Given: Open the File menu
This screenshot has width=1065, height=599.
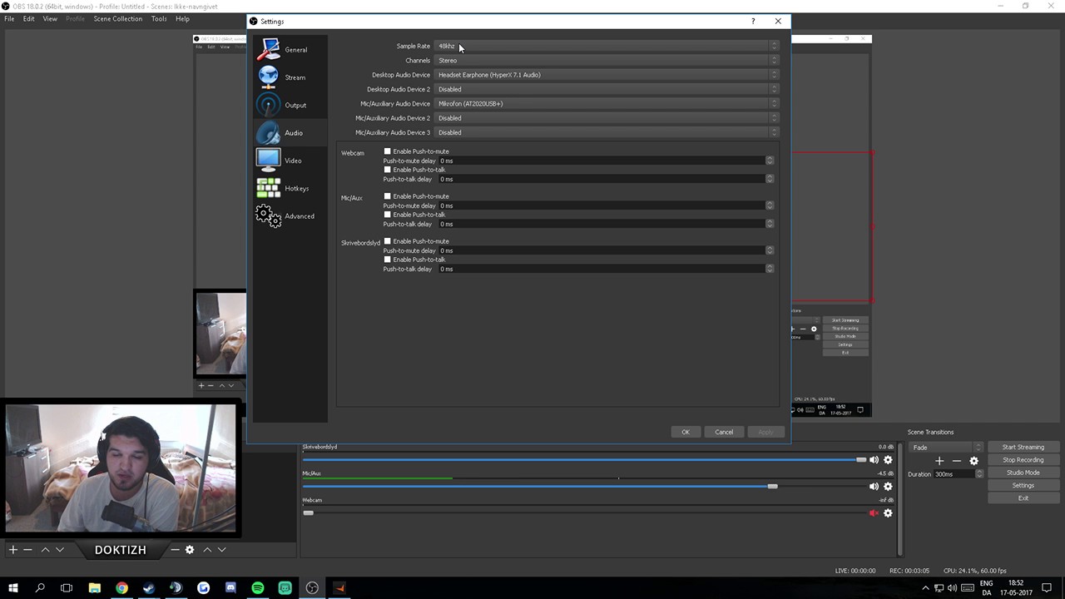Looking at the screenshot, I should tap(9, 18).
